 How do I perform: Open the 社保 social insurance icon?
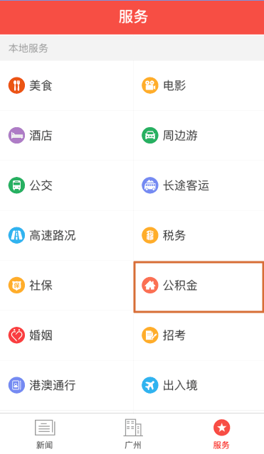click(16, 285)
